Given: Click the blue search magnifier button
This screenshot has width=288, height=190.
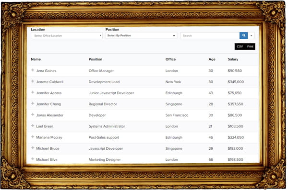Looking at the screenshot, I should coord(243,35).
